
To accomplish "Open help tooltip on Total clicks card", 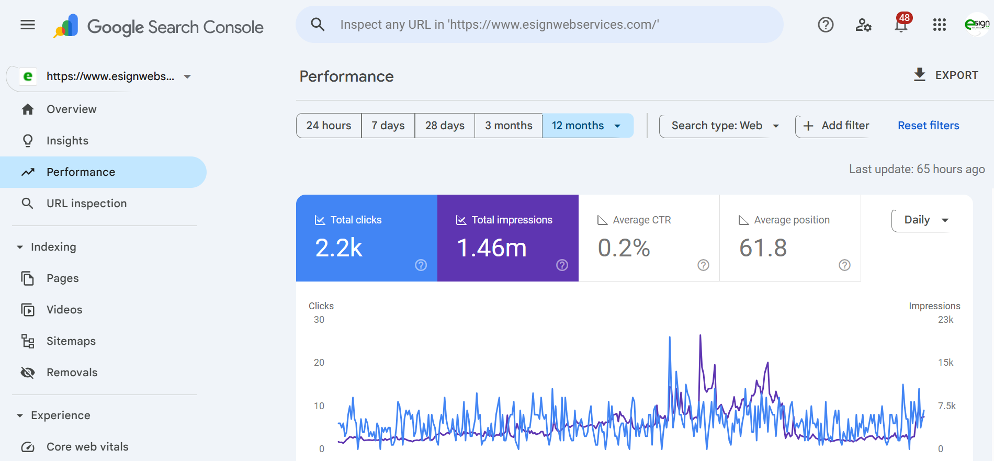I will pyautogui.click(x=421, y=265).
